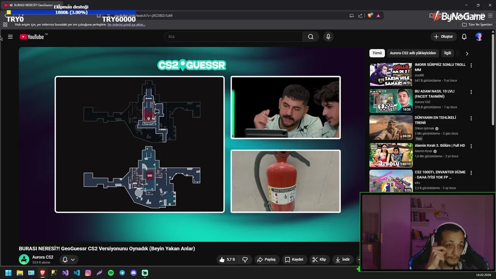Open the account avatar menu
Image resolution: width=496 pixels, height=279 pixels.
tap(479, 37)
